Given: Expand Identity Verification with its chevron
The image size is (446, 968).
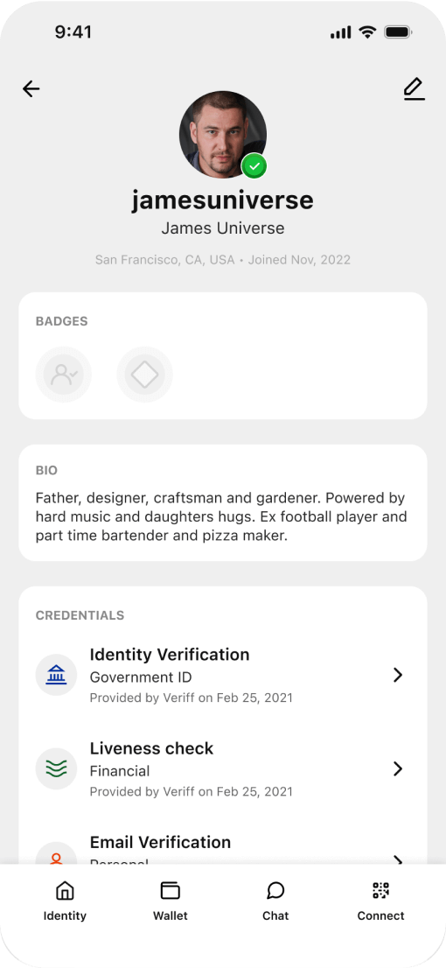Looking at the screenshot, I should tap(398, 675).
